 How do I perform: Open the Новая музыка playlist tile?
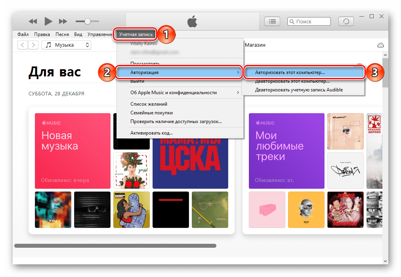[x=73, y=151]
